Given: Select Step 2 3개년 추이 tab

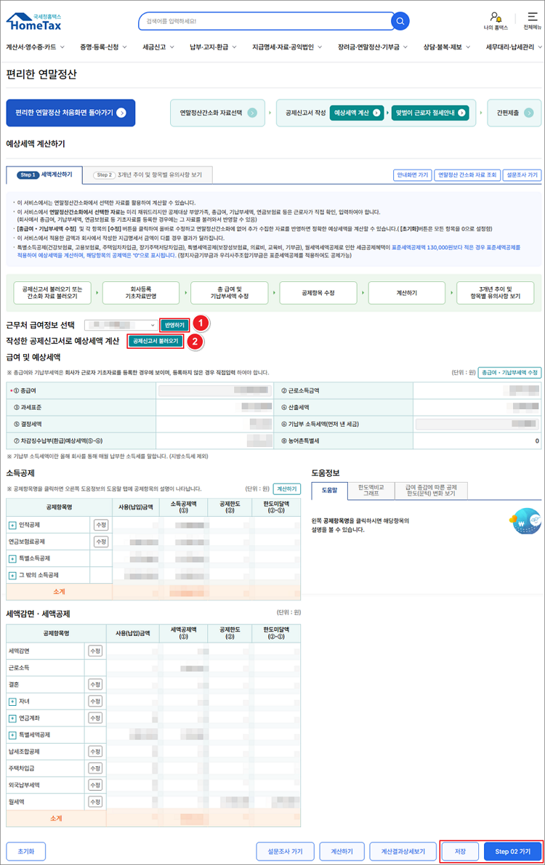Looking at the screenshot, I should 148,175.
